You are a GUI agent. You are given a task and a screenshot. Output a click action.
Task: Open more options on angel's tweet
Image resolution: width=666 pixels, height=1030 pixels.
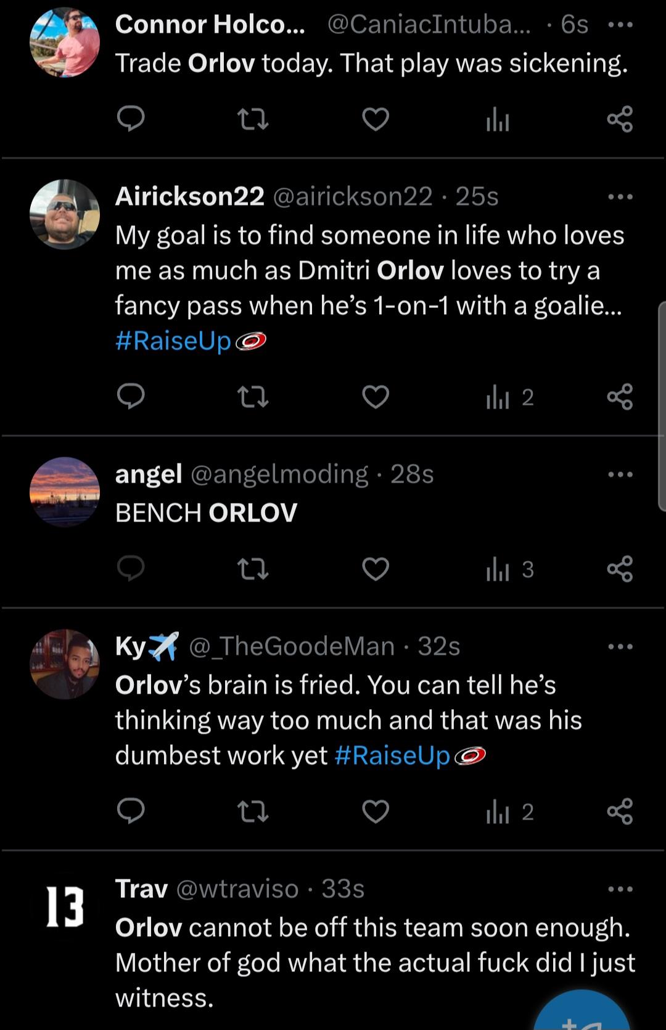coord(620,475)
